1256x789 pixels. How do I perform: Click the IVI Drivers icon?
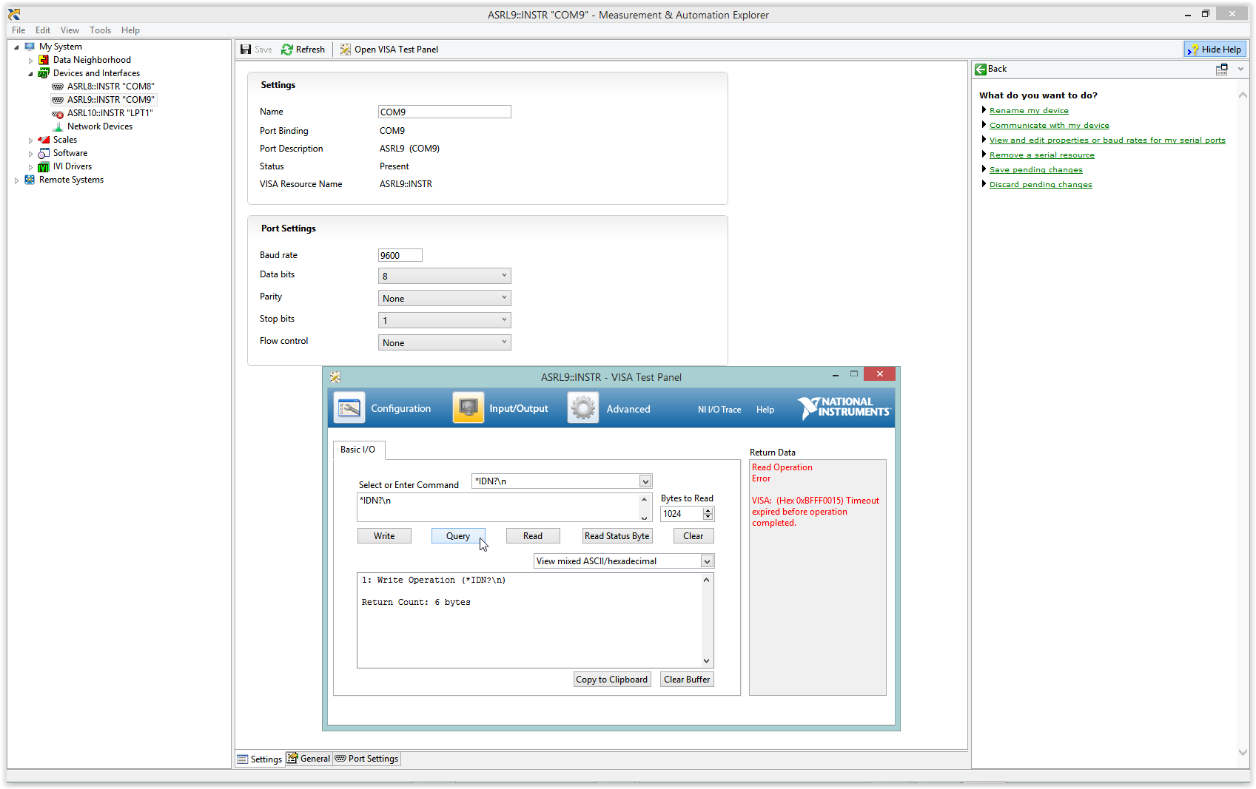click(x=44, y=166)
